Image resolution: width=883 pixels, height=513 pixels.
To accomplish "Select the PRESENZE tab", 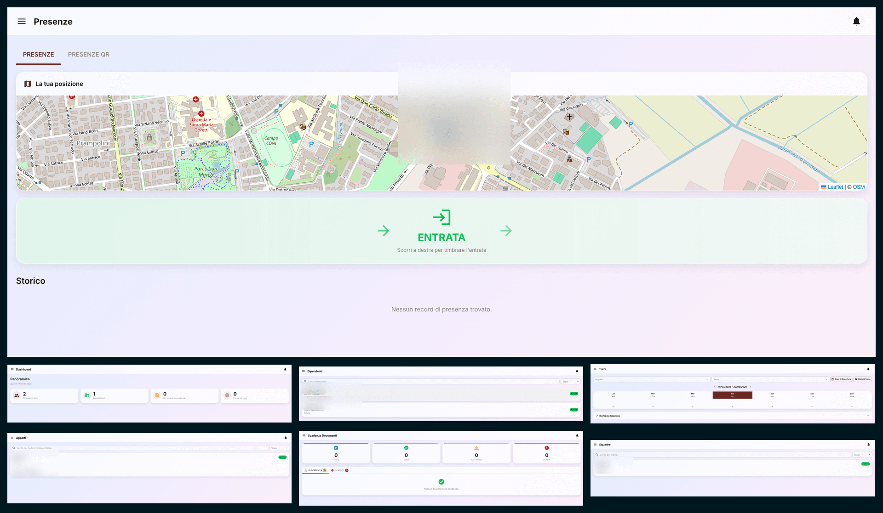I will (x=39, y=54).
